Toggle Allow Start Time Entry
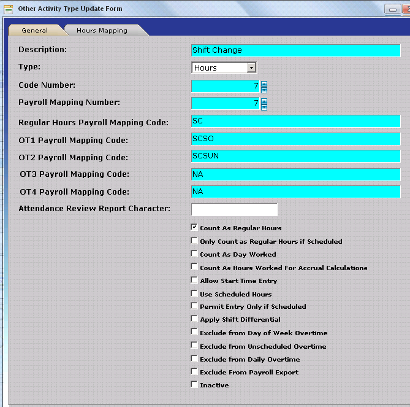 coord(194,281)
